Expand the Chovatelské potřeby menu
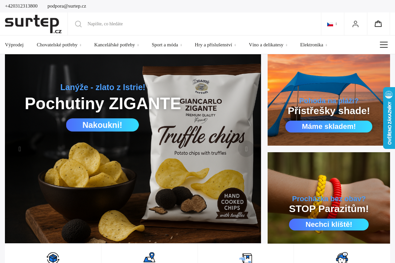Screen dimensions: 395x263 [x=59, y=45]
